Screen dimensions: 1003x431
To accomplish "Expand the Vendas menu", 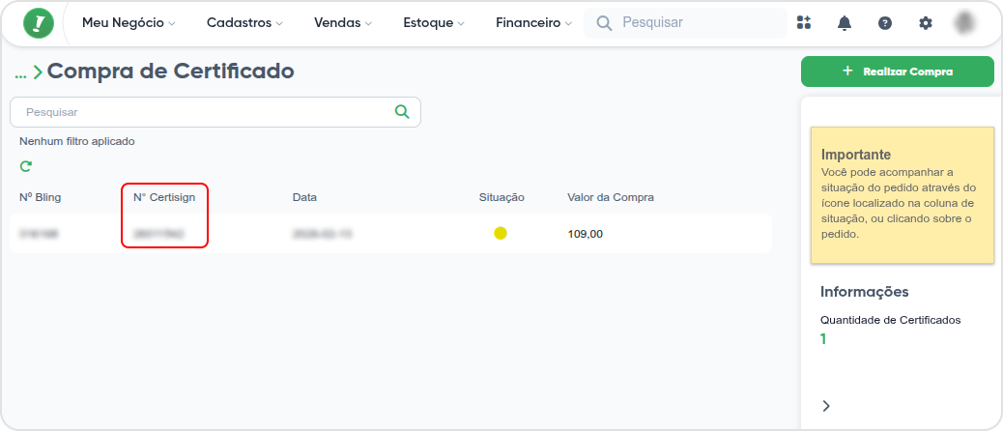I will click(x=343, y=23).
